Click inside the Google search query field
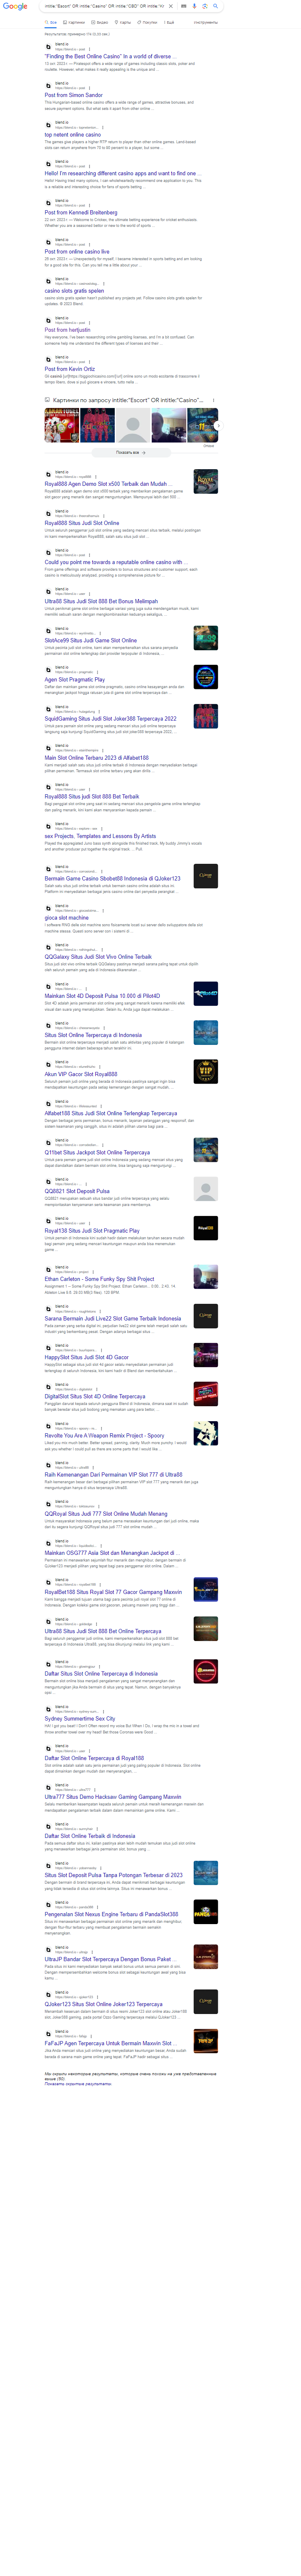The height and width of the screenshot is (2576, 301). [x=104, y=6]
